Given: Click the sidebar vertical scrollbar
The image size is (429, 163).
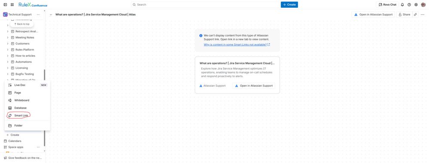Looking at the screenshot, I should (44, 108).
